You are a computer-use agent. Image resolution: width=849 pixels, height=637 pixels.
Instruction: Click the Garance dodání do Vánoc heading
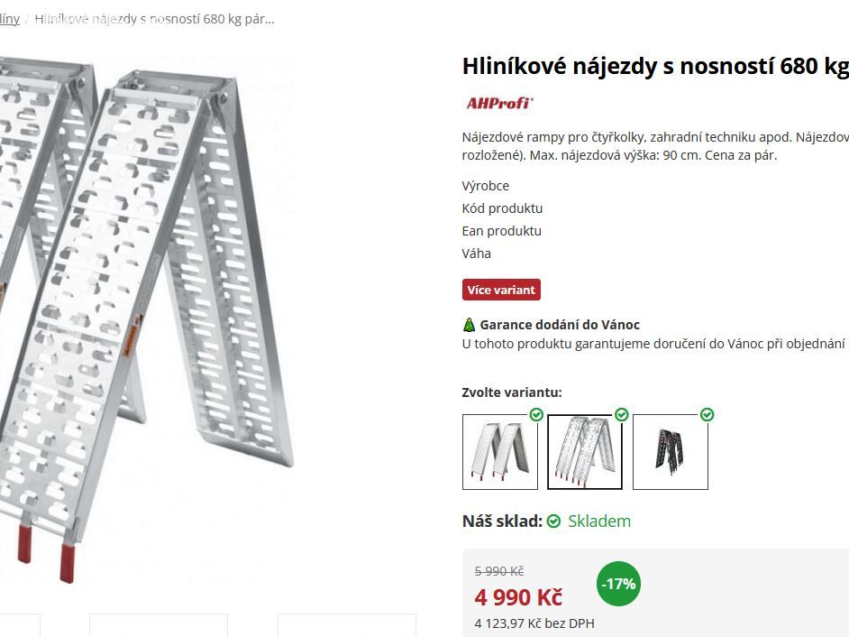(560, 325)
